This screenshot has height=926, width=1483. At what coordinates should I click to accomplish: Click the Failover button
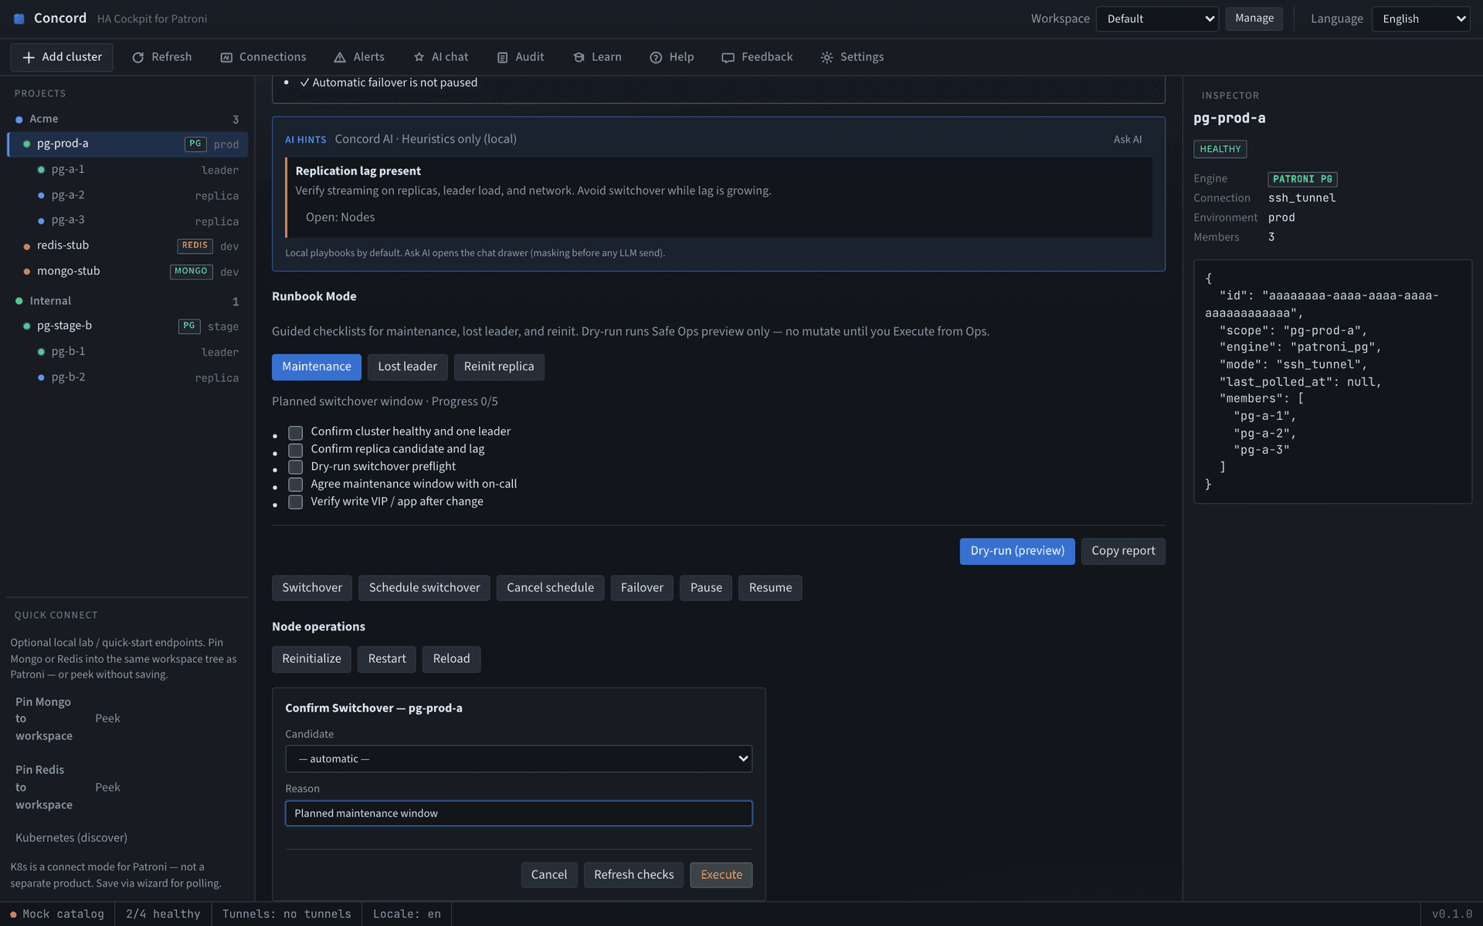click(642, 588)
